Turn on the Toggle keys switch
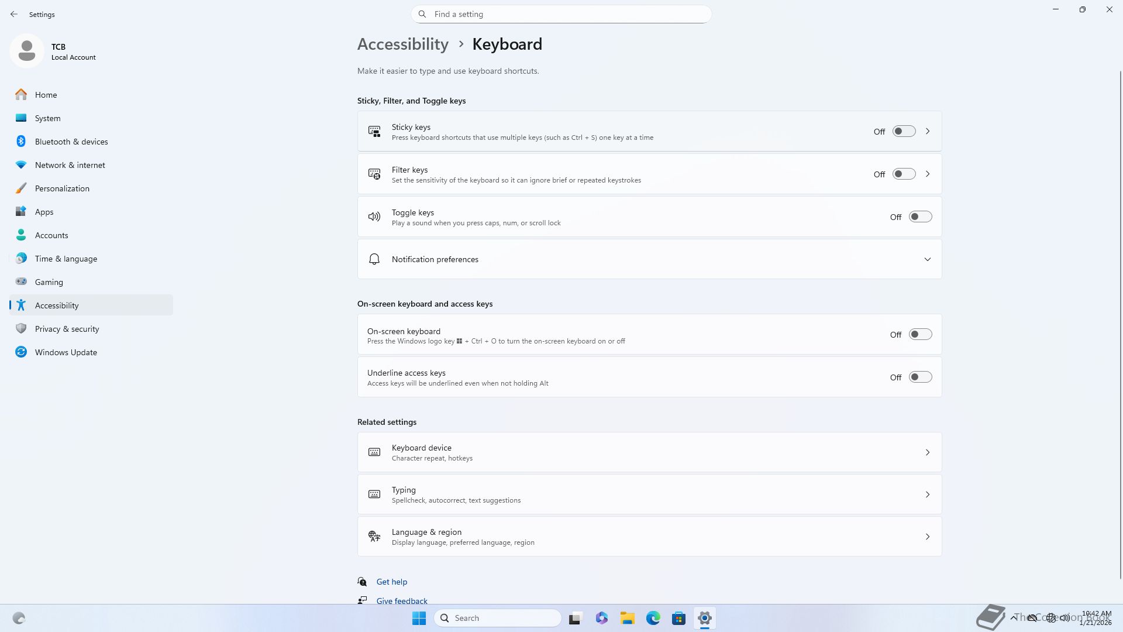This screenshot has height=632, width=1123. [x=920, y=217]
